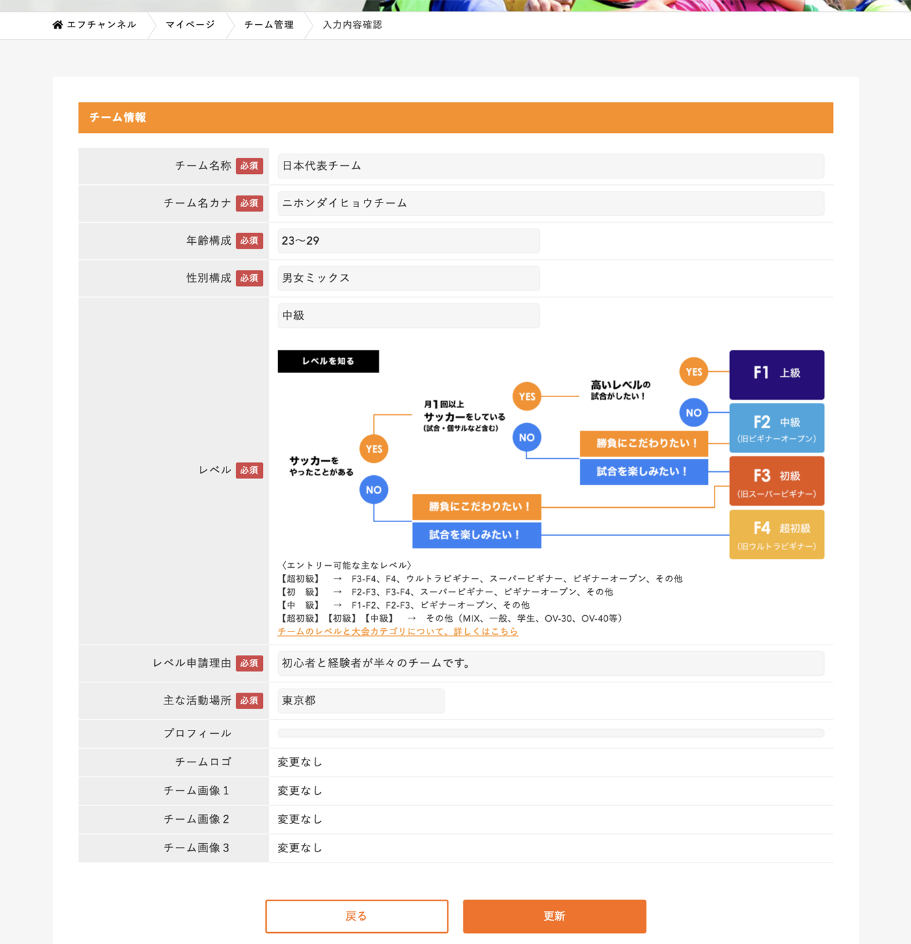Screen dimensions: 911x944
Task: Click the レベルを知る black label
Action: click(328, 361)
